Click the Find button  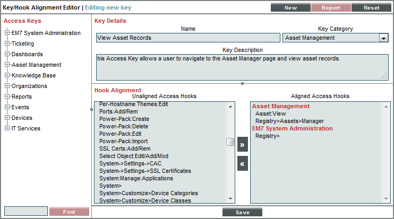coord(69,212)
